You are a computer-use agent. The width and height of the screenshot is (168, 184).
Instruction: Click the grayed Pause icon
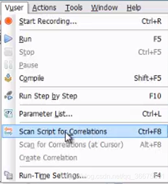[8, 65]
